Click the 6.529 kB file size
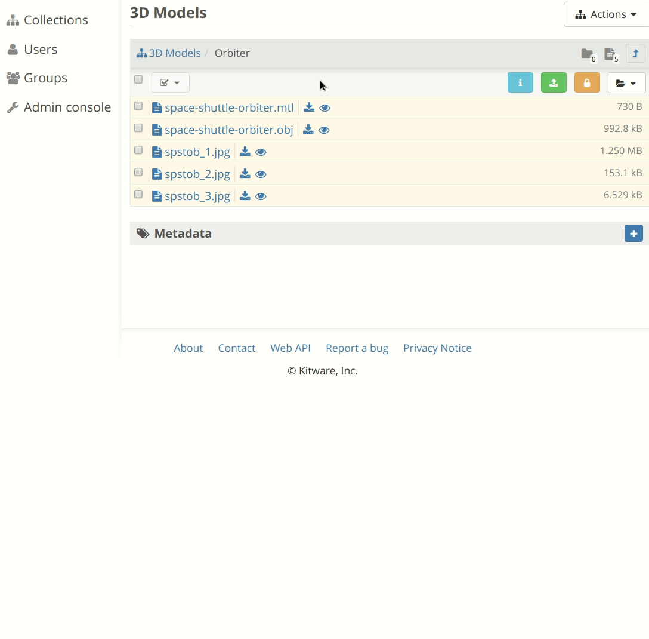This screenshot has height=639, width=649. (x=623, y=195)
